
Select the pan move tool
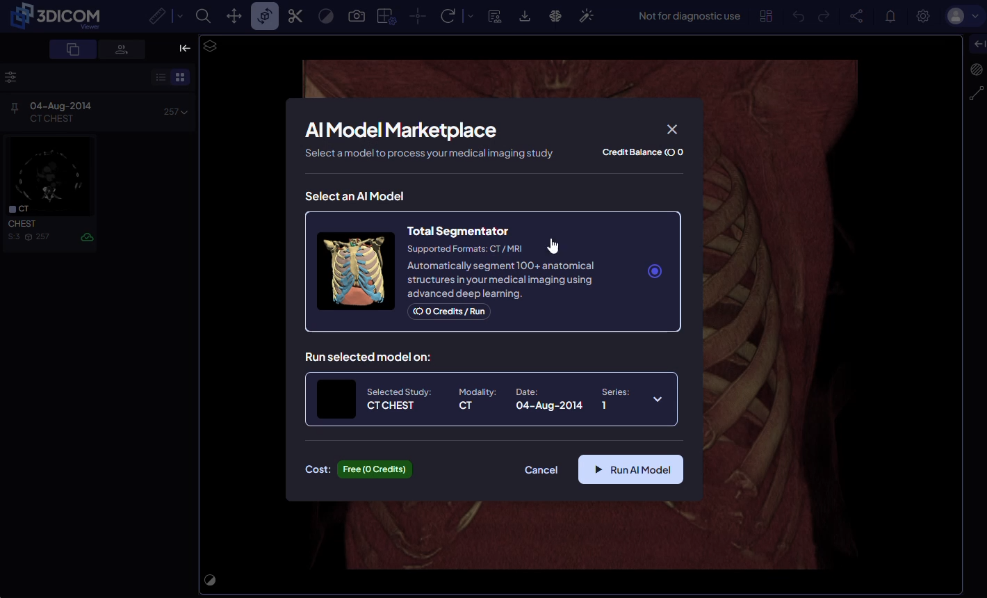(x=234, y=16)
